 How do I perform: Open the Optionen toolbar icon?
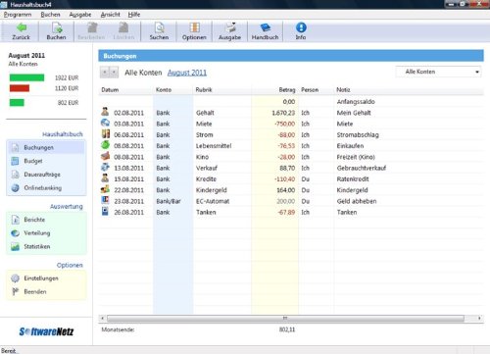(194, 31)
